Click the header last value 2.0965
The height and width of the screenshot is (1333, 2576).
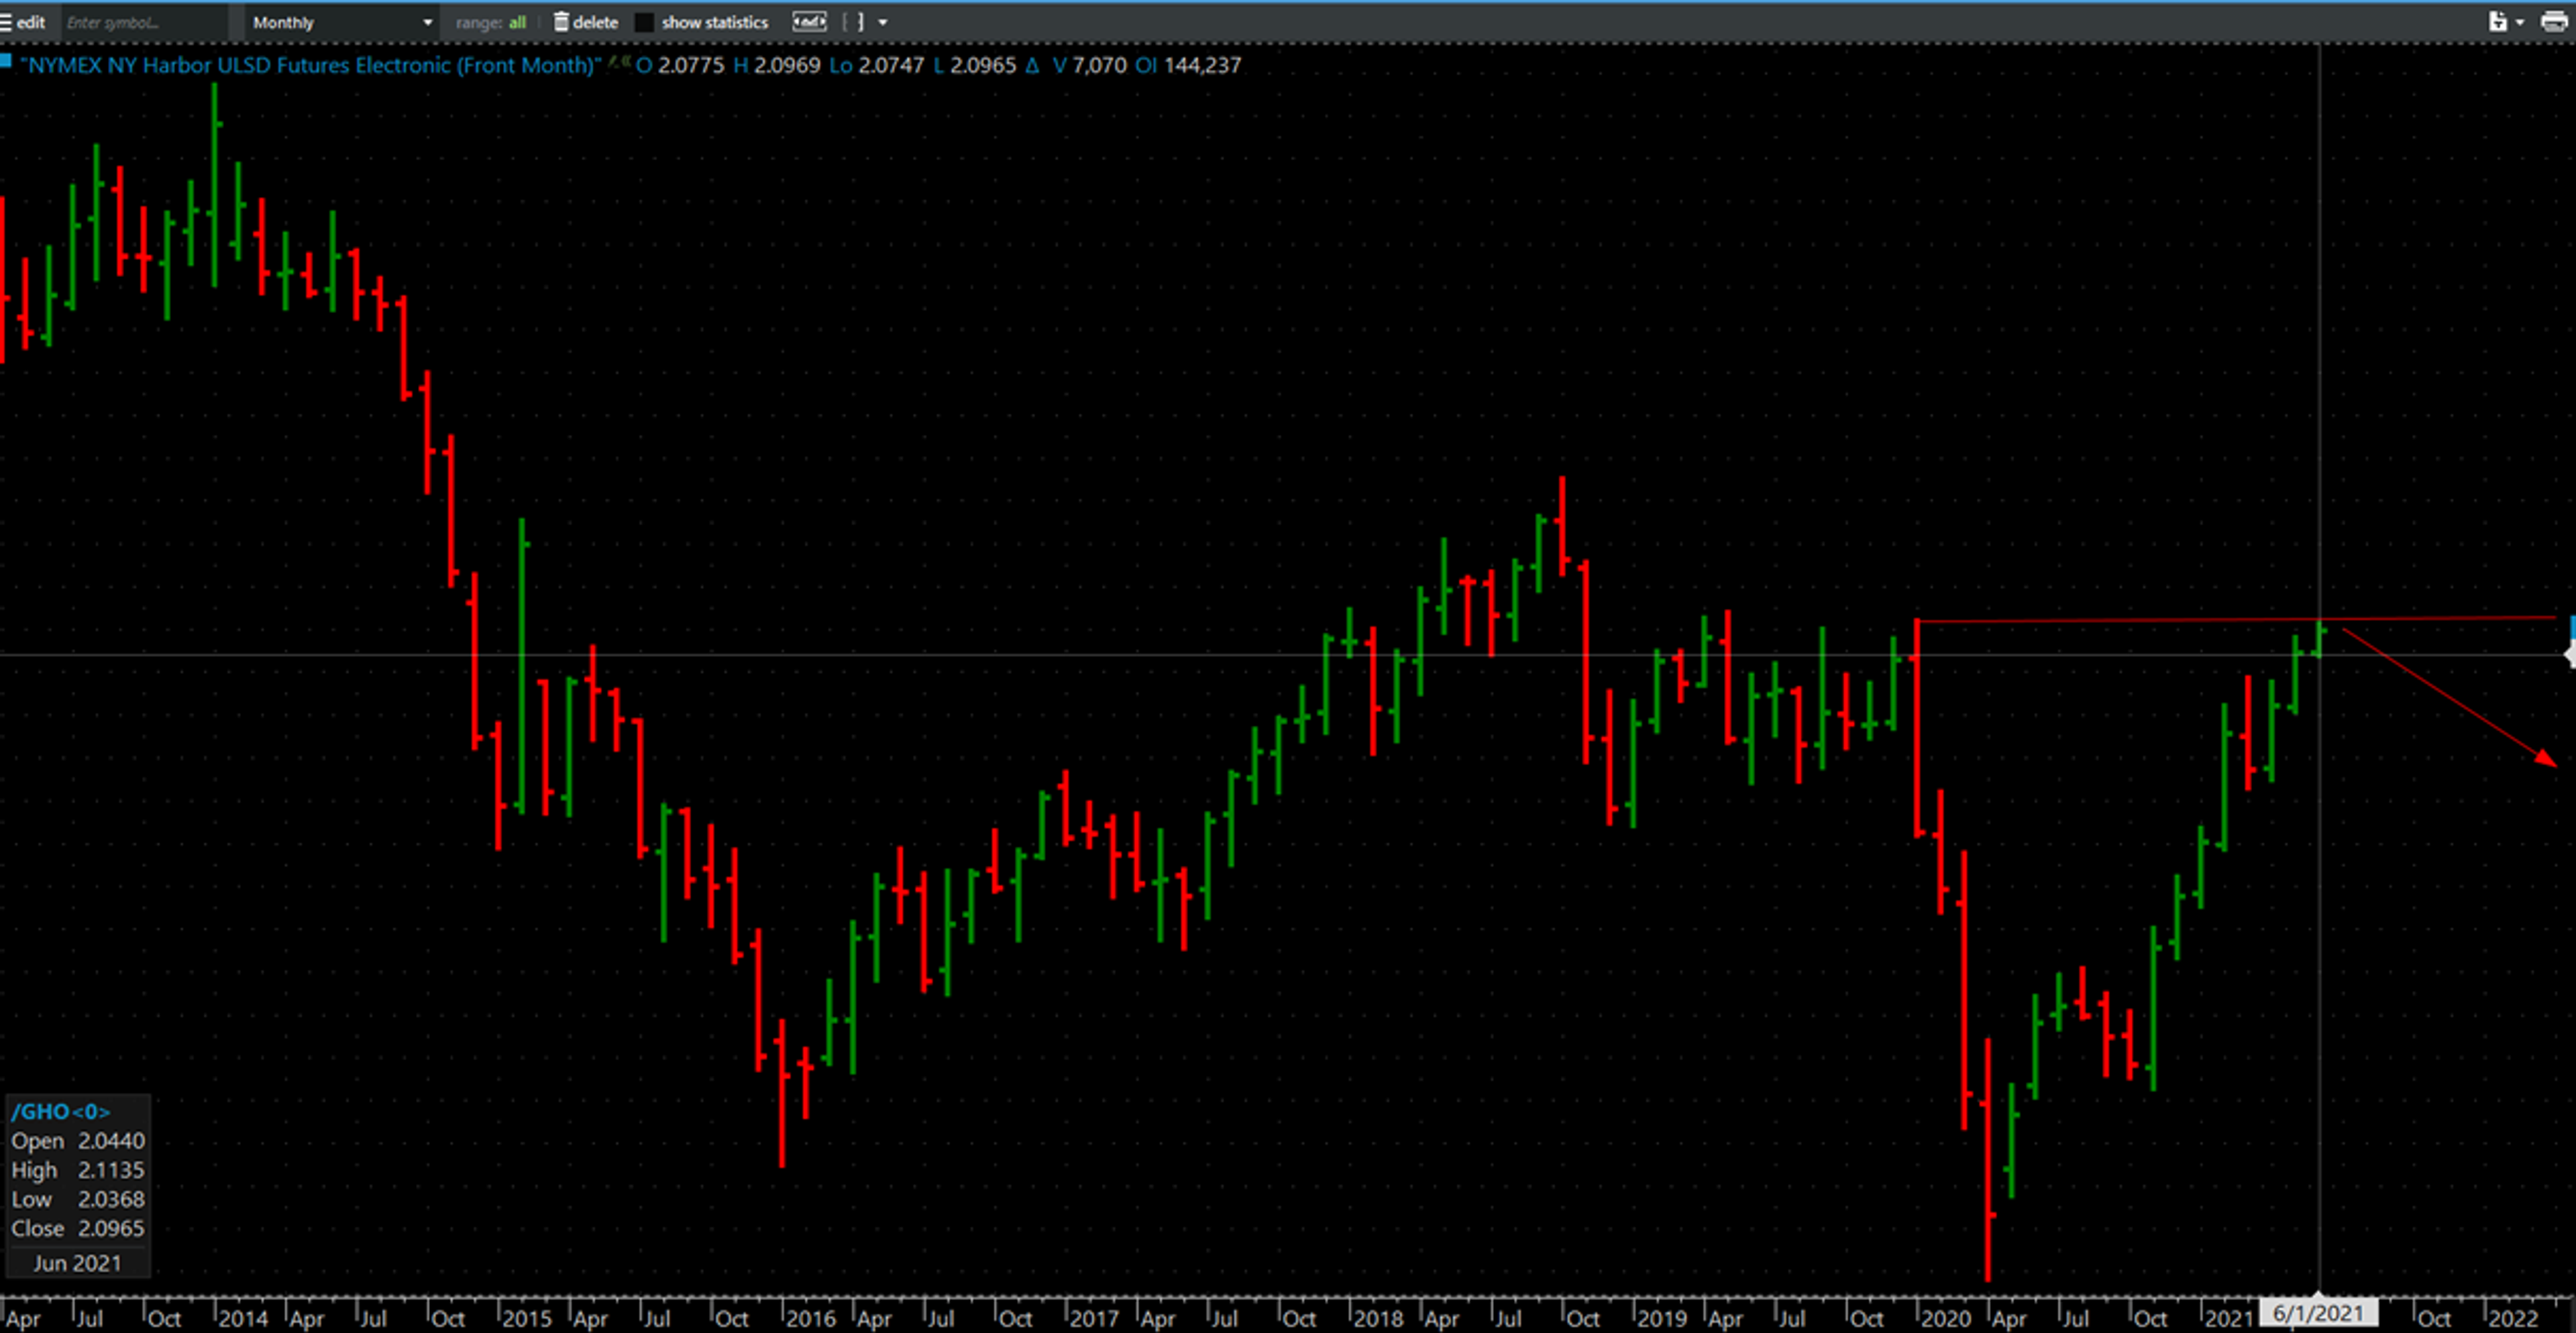983,65
